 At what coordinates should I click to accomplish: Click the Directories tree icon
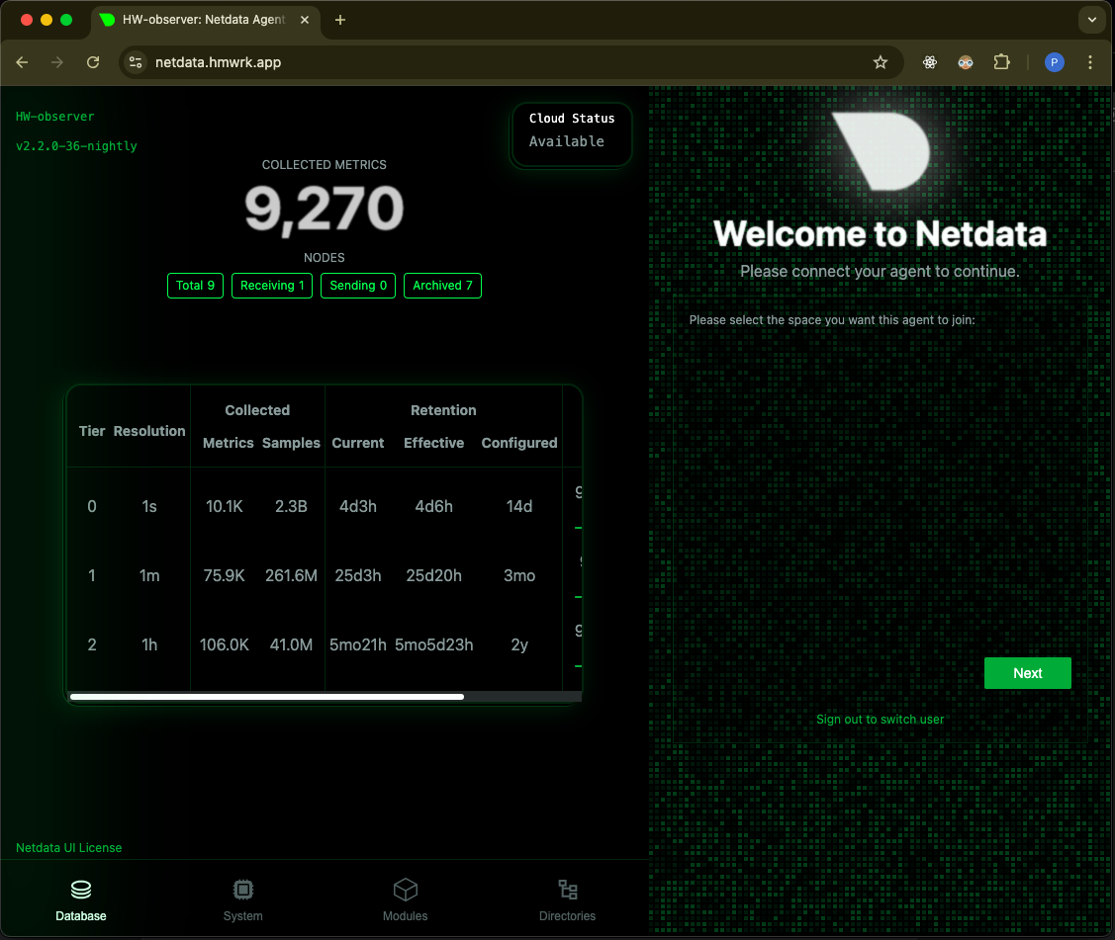(x=568, y=890)
